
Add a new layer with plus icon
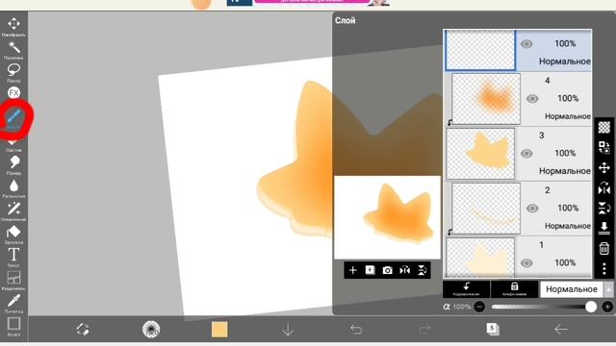(353, 270)
